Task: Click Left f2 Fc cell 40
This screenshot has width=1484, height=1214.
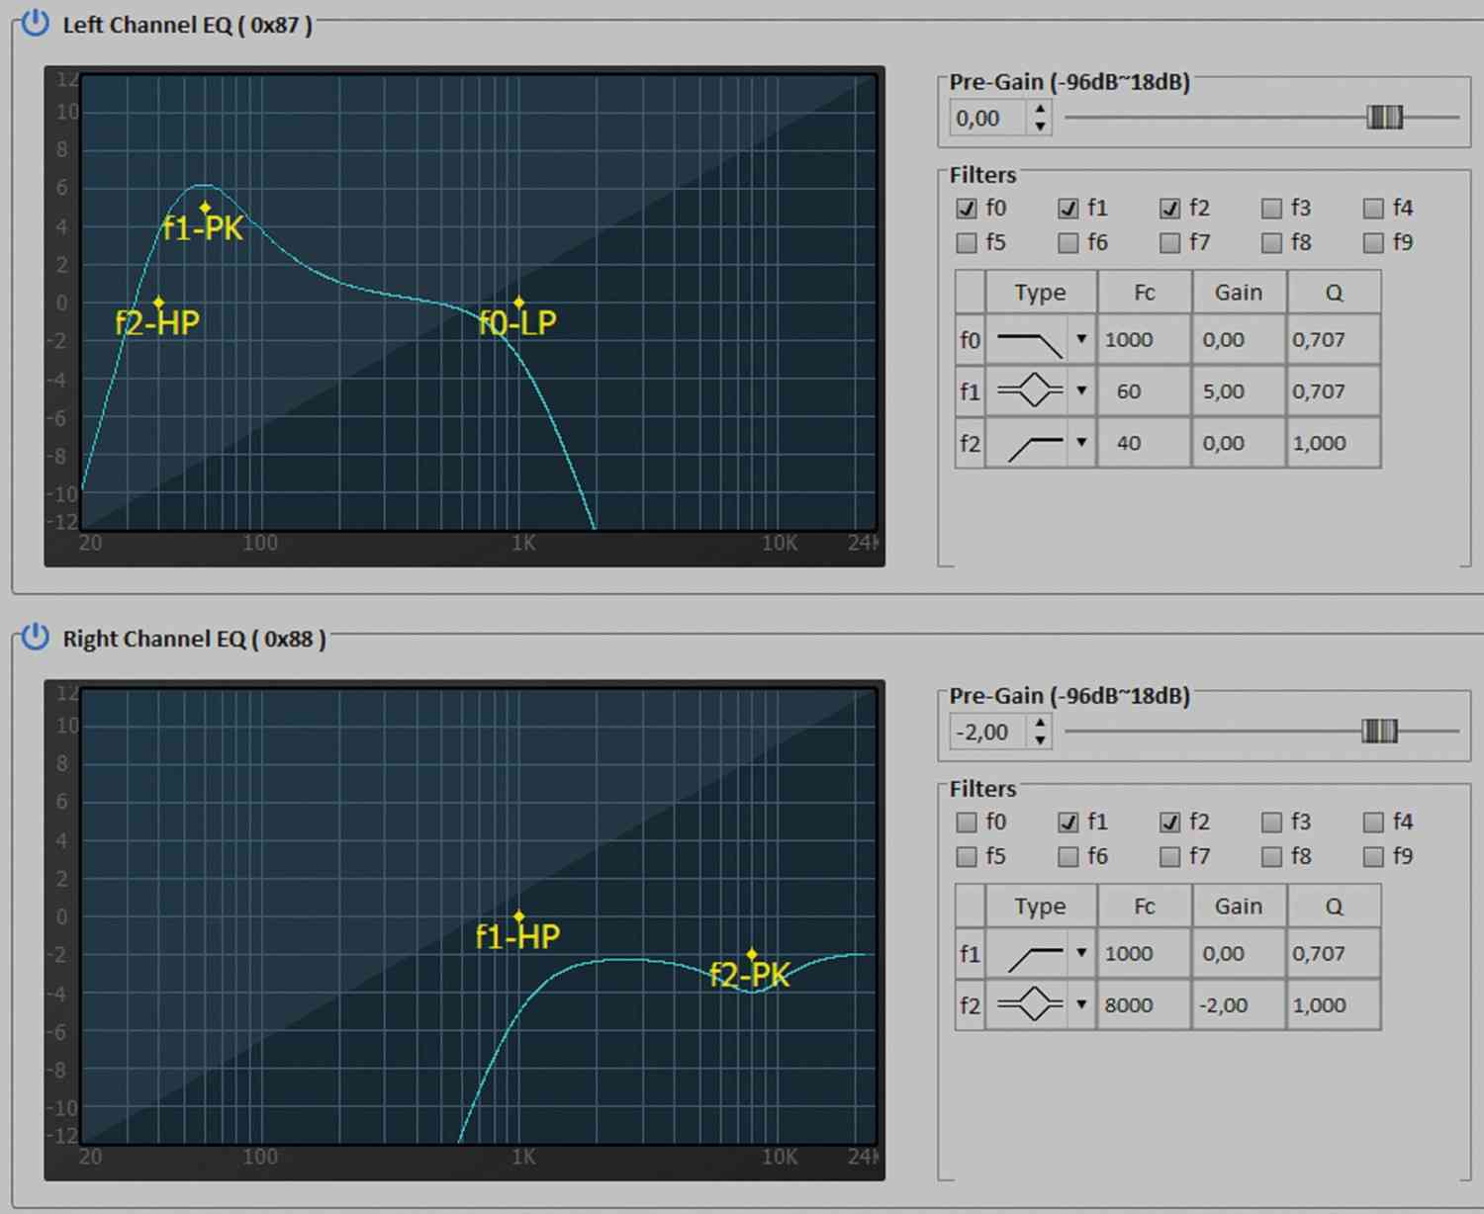Action: [x=1144, y=443]
